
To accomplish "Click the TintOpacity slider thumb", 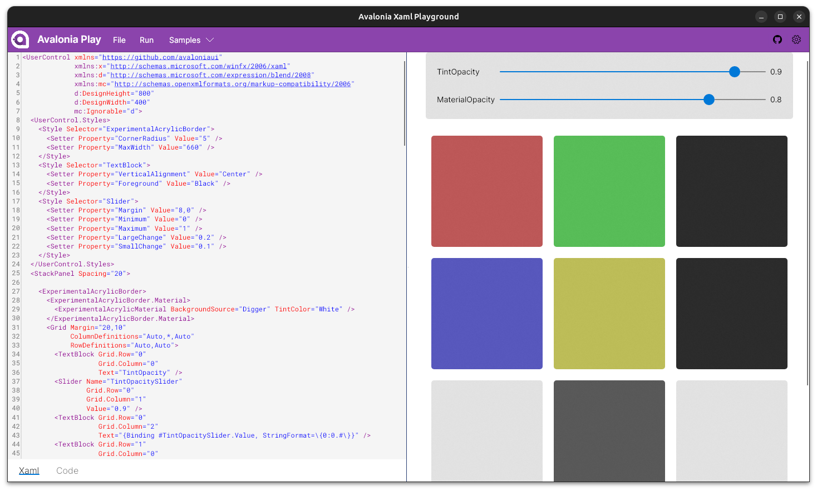I will pos(735,72).
